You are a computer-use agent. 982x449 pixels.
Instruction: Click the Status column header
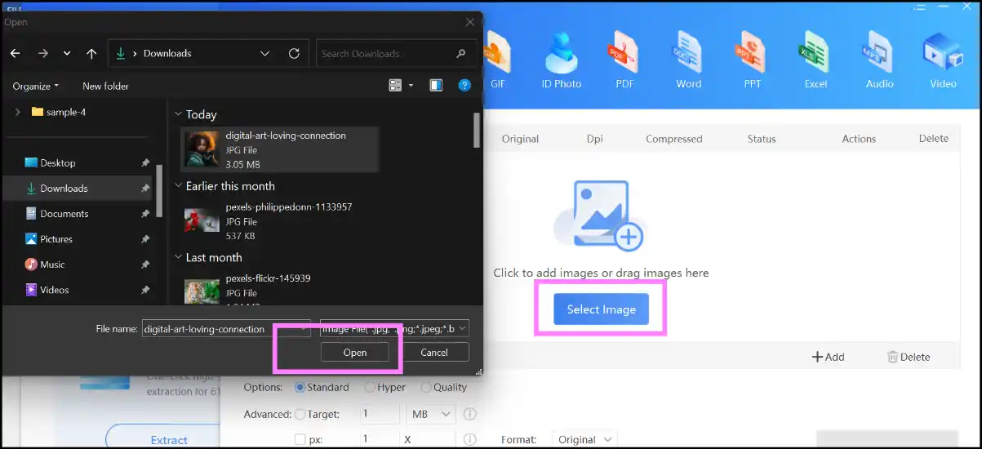pyautogui.click(x=762, y=139)
